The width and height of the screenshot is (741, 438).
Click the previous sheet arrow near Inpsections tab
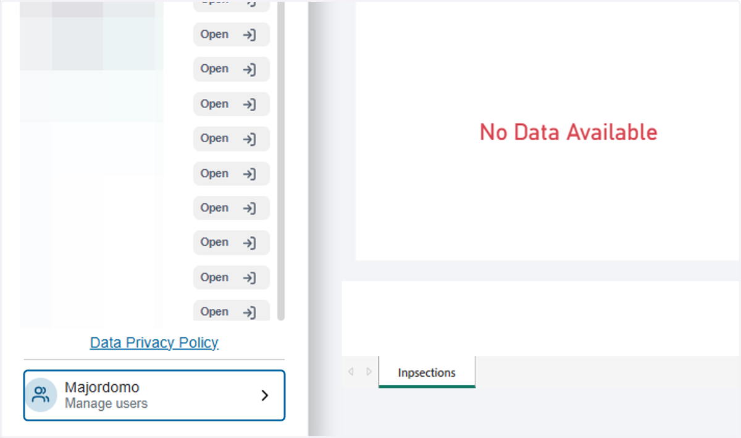pyautogui.click(x=351, y=372)
